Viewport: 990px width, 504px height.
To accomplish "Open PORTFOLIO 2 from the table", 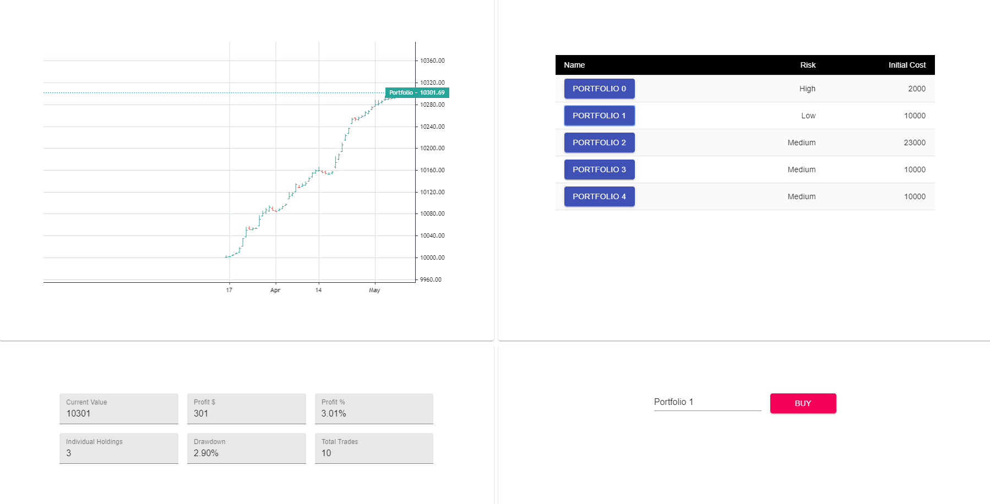I will [599, 143].
